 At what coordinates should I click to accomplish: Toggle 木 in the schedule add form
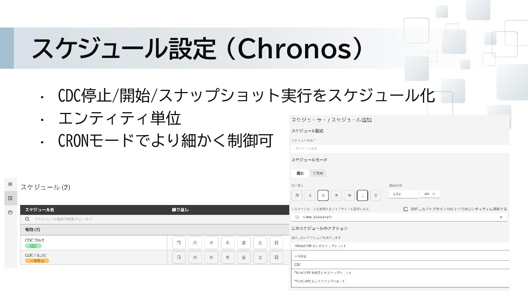(336, 195)
